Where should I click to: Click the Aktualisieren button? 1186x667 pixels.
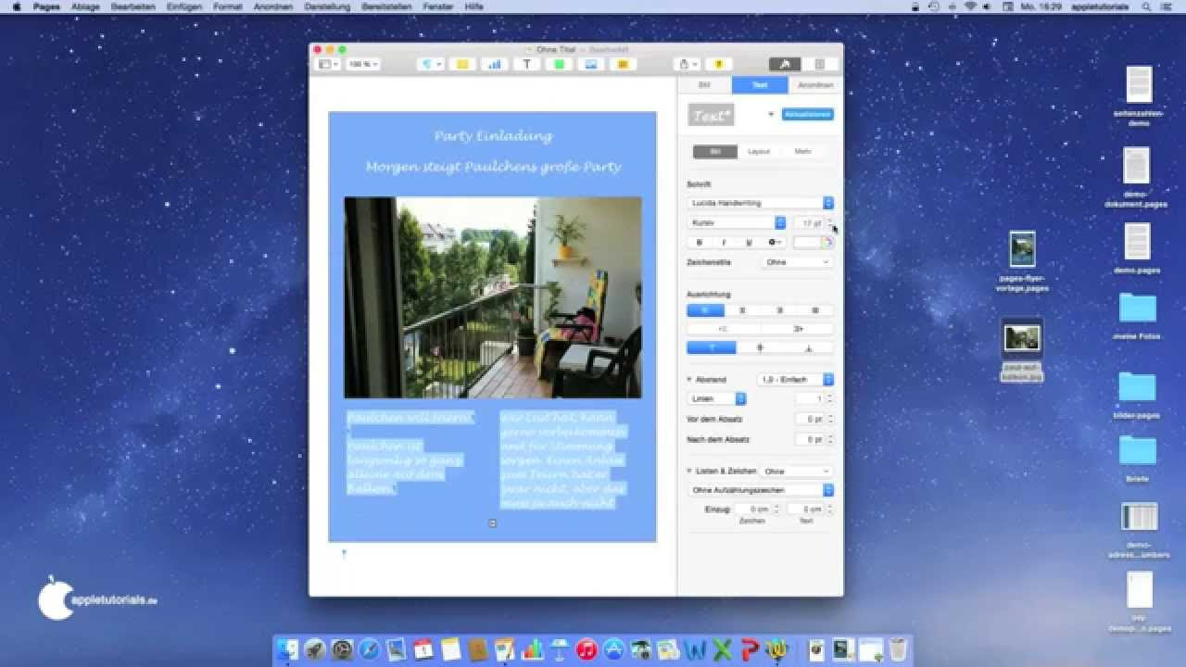808,114
